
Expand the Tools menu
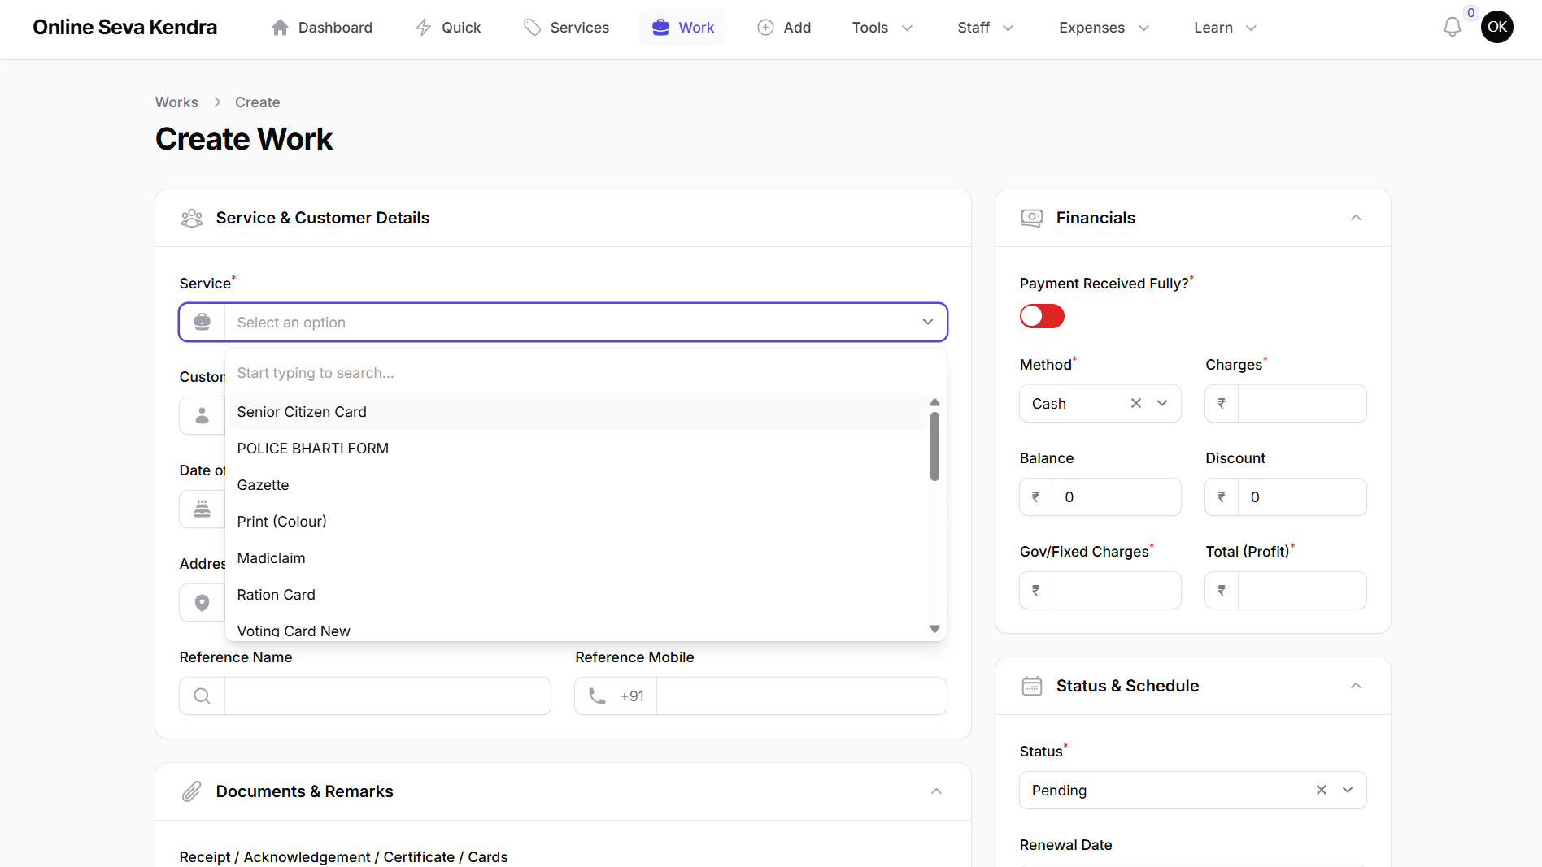(882, 28)
